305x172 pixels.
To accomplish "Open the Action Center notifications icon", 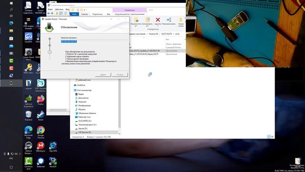I will tap(11, 167).
